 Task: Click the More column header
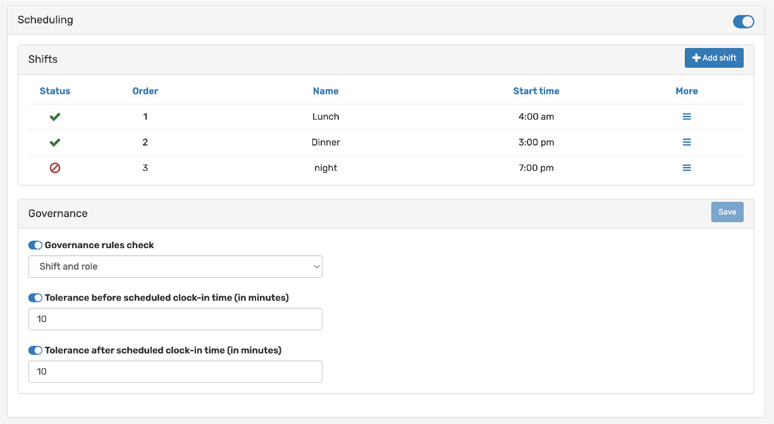click(687, 91)
